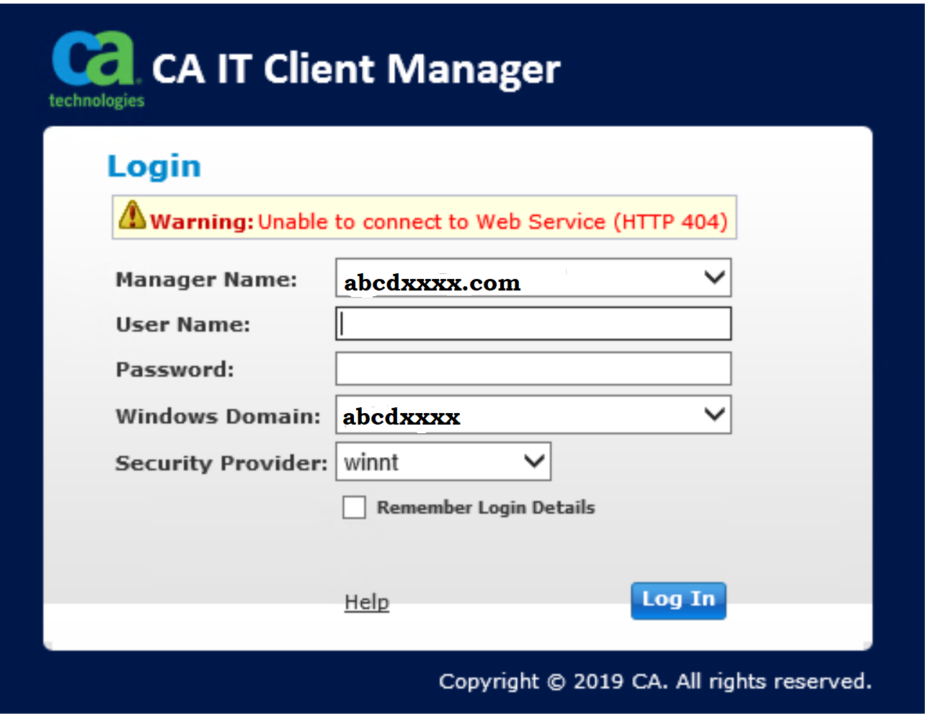Click the User Name field label

click(x=183, y=325)
